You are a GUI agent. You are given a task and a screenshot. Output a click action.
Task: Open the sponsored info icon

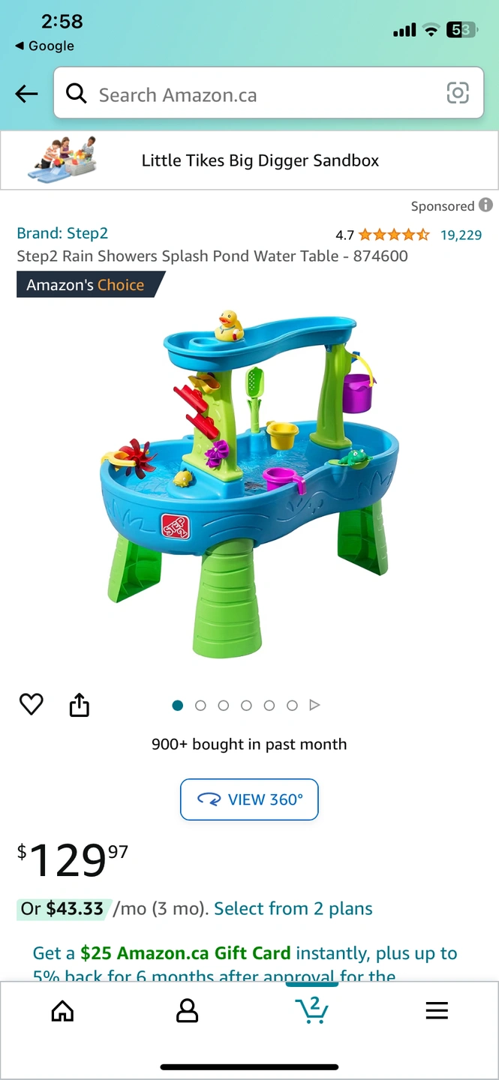click(485, 205)
